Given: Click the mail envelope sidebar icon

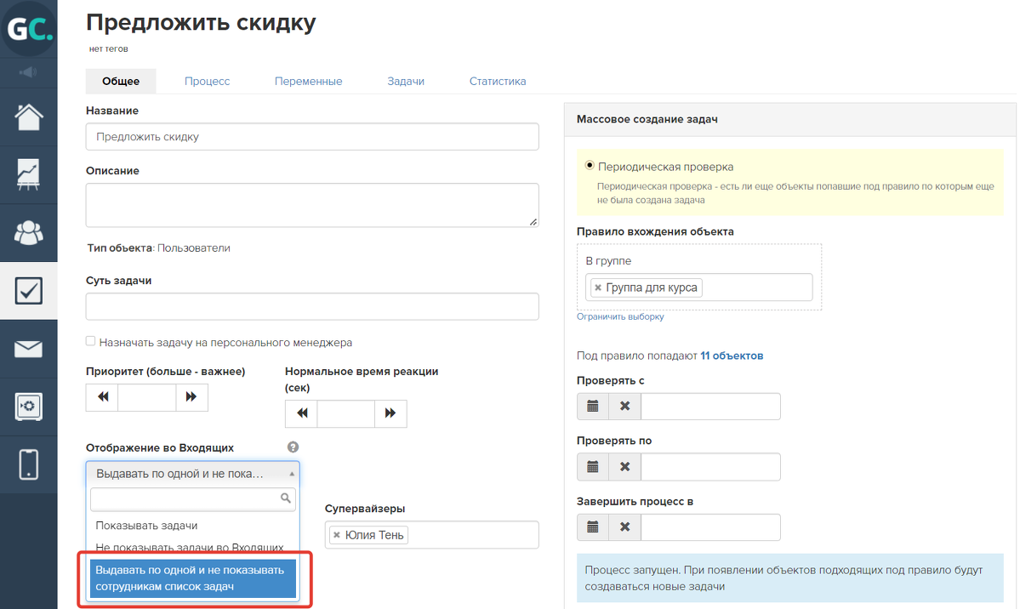Looking at the screenshot, I should click(29, 349).
